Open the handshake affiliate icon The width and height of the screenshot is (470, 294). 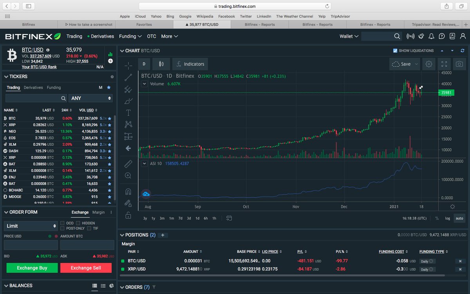pos(421,36)
